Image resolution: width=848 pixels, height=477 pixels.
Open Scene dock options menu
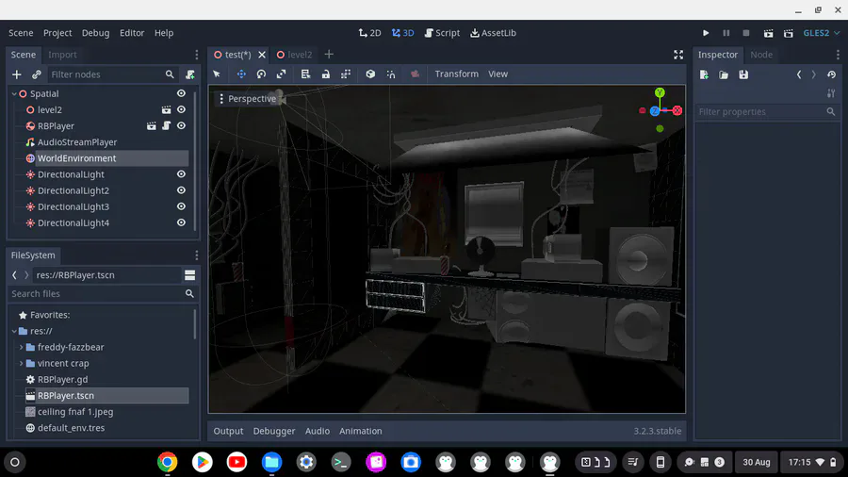(196, 55)
